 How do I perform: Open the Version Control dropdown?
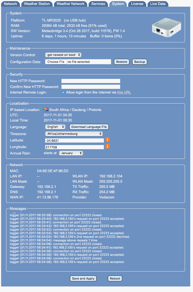coord(63,55)
